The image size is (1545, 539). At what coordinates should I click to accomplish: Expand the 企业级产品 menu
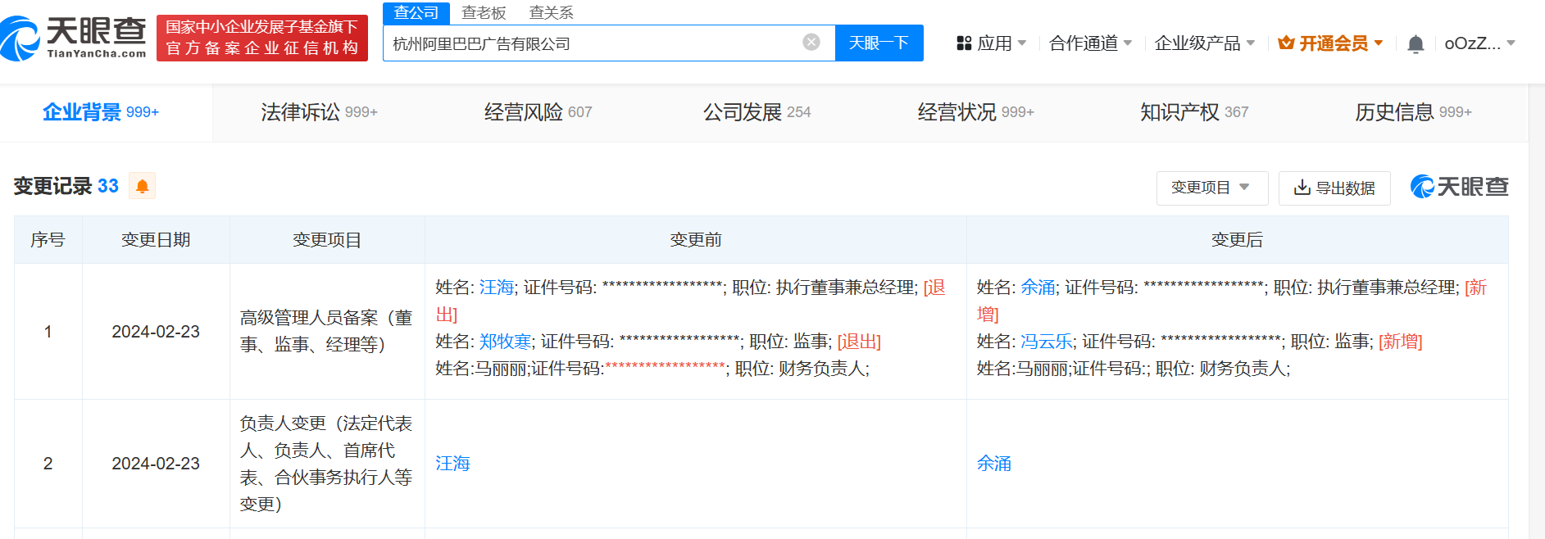[x=1204, y=43]
